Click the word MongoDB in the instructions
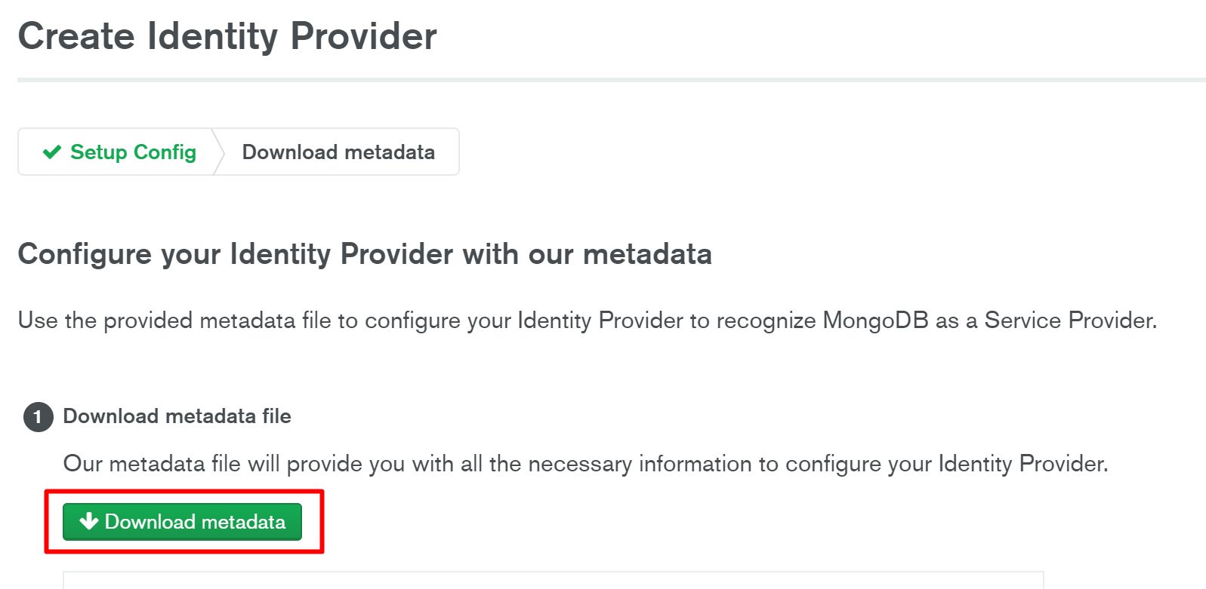The width and height of the screenshot is (1206, 589). pos(875,321)
